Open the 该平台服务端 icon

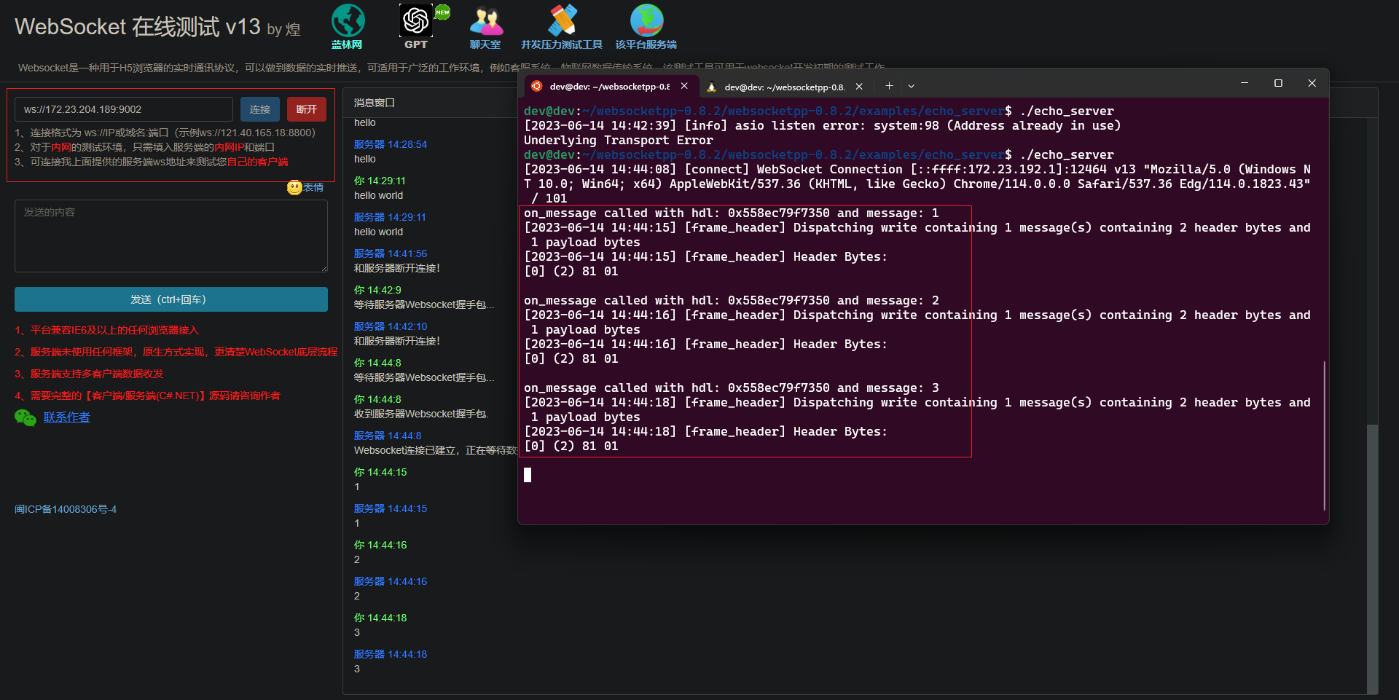[x=646, y=20]
